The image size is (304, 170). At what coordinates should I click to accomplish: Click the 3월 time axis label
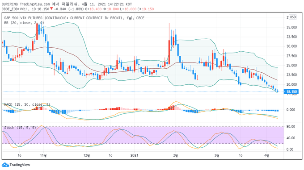click(x=217, y=155)
